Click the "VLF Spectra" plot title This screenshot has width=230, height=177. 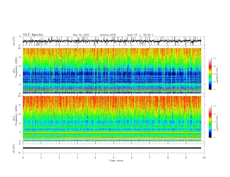33,35
